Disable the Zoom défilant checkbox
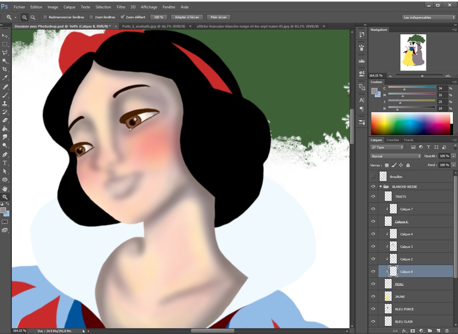The height and width of the screenshot is (334, 458). 123,17
